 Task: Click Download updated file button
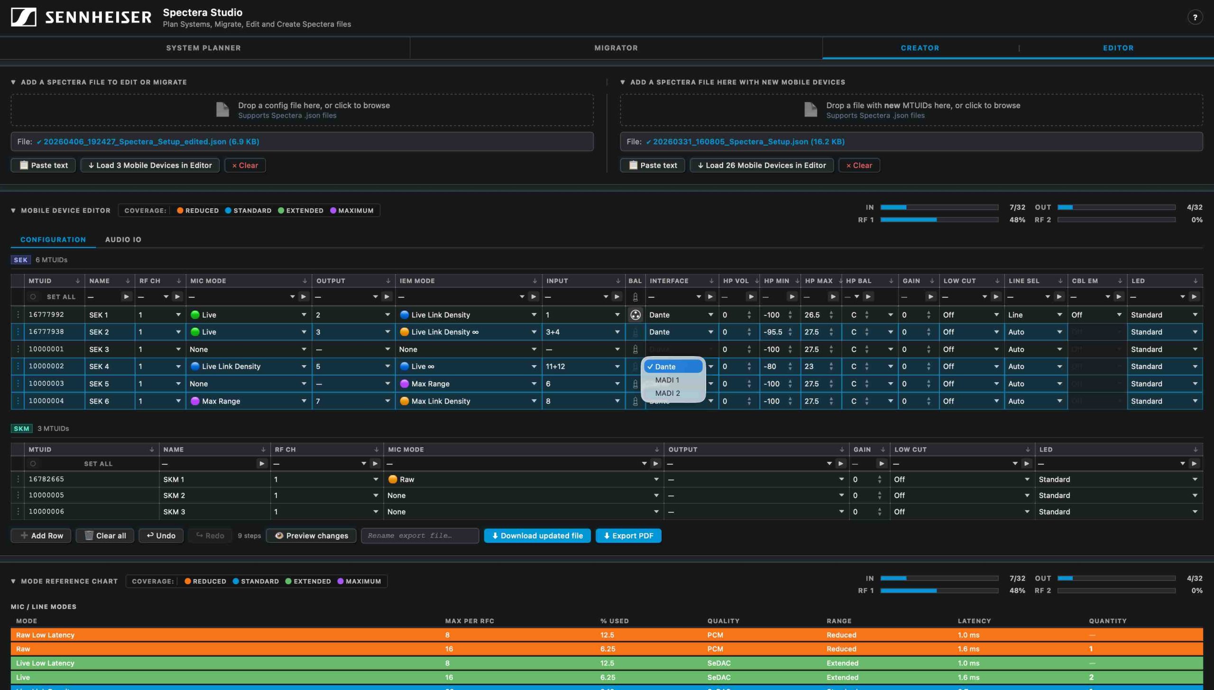point(537,536)
